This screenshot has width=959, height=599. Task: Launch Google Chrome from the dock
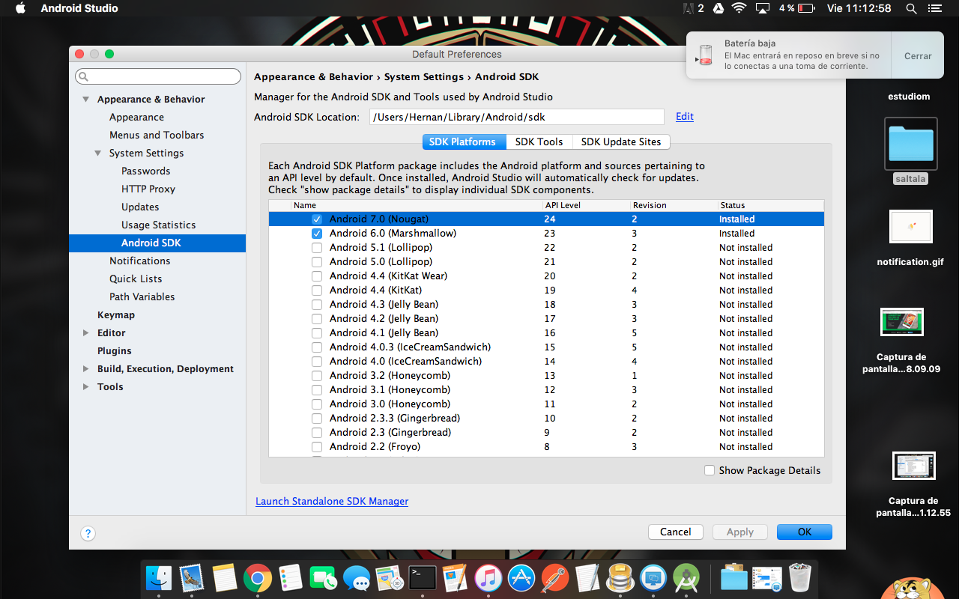[x=257, y=577]
